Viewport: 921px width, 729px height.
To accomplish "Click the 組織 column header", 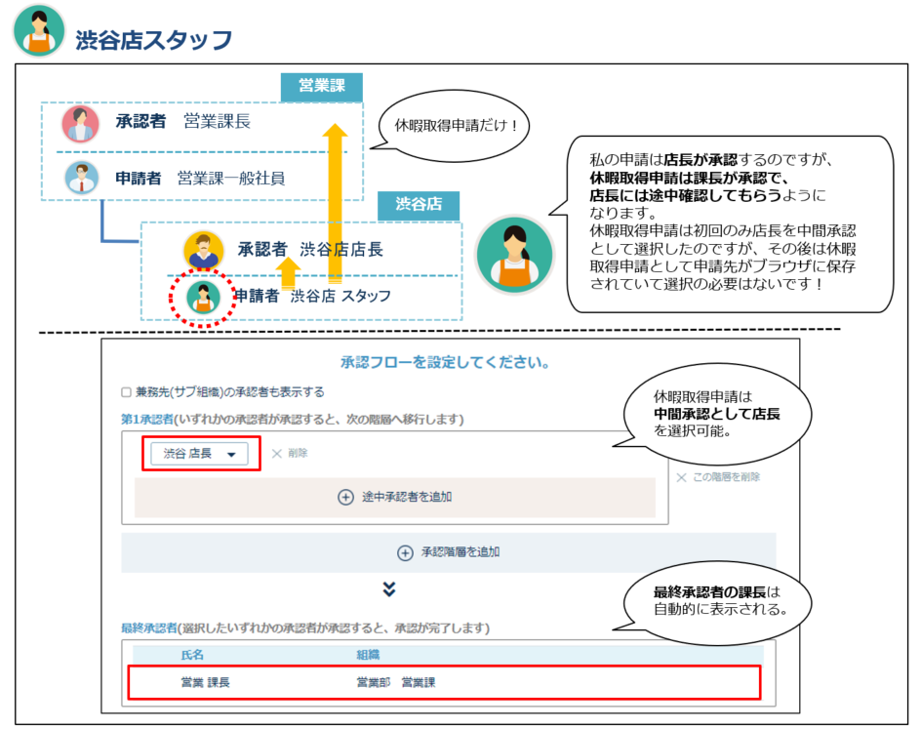I will pyautogui.click(x=368, y=655).
